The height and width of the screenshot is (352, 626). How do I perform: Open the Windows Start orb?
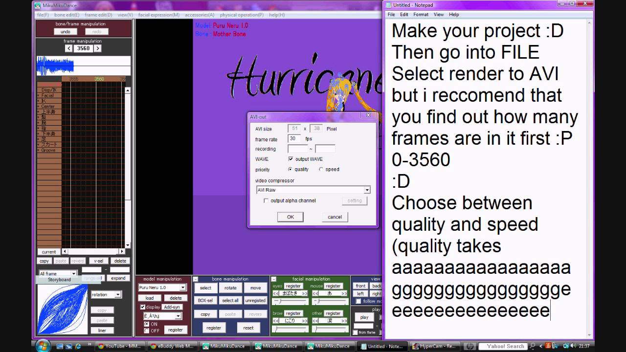(x=43, y=345)
